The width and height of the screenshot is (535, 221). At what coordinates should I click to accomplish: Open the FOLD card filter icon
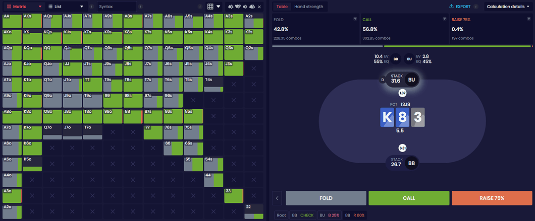click(355, 19)
